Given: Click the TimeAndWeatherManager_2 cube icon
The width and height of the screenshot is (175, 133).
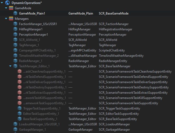Looking at the screenshot, I should (x=15, y=56).
